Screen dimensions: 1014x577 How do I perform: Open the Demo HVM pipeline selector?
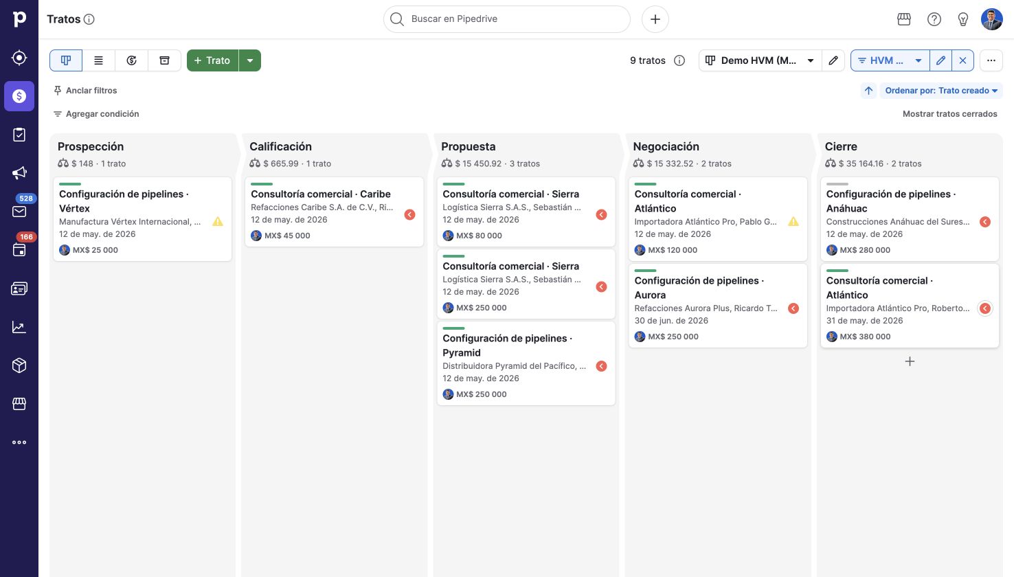760,60
